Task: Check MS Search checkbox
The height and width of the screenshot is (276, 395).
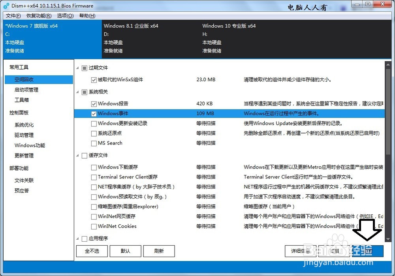Action: (94, 143)
